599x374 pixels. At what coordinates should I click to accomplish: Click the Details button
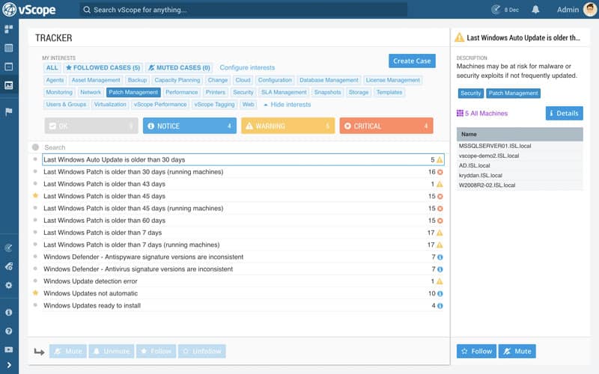[x=565, y=114]
